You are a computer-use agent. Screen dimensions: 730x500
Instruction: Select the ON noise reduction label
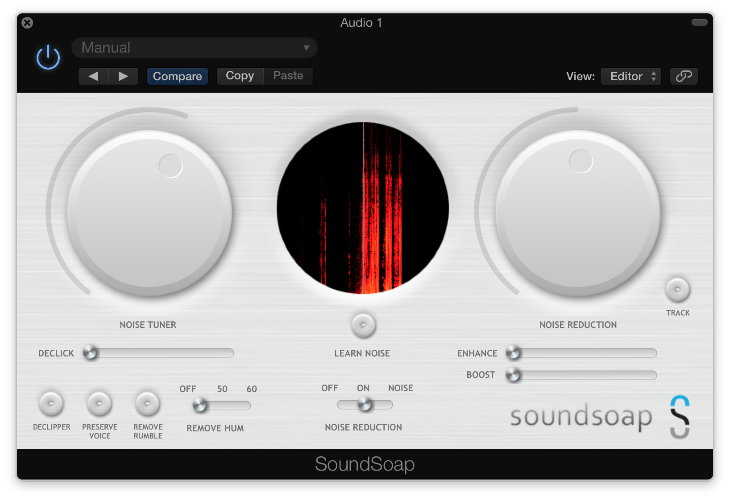[363, 388]
